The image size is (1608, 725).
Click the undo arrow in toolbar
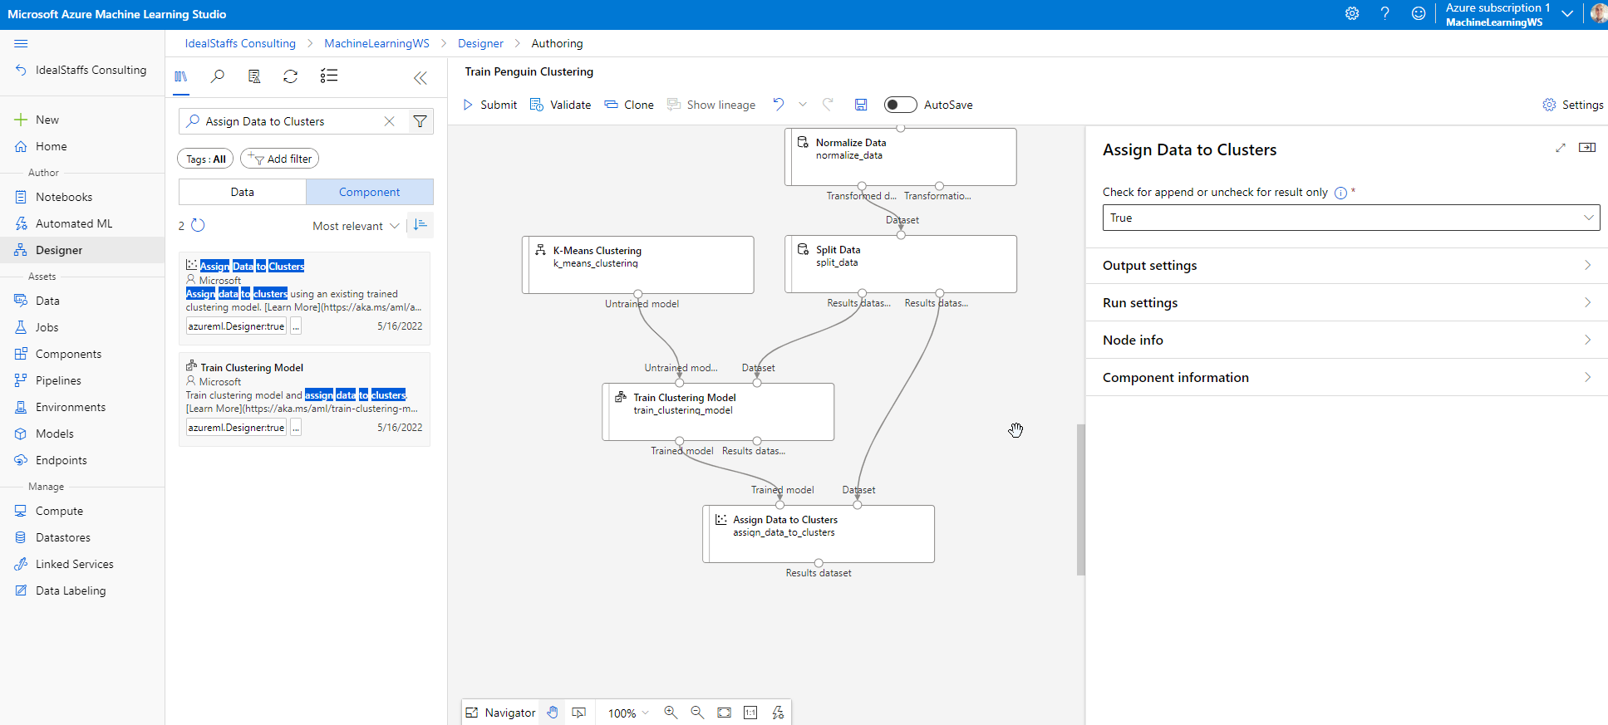click(779, 105)
